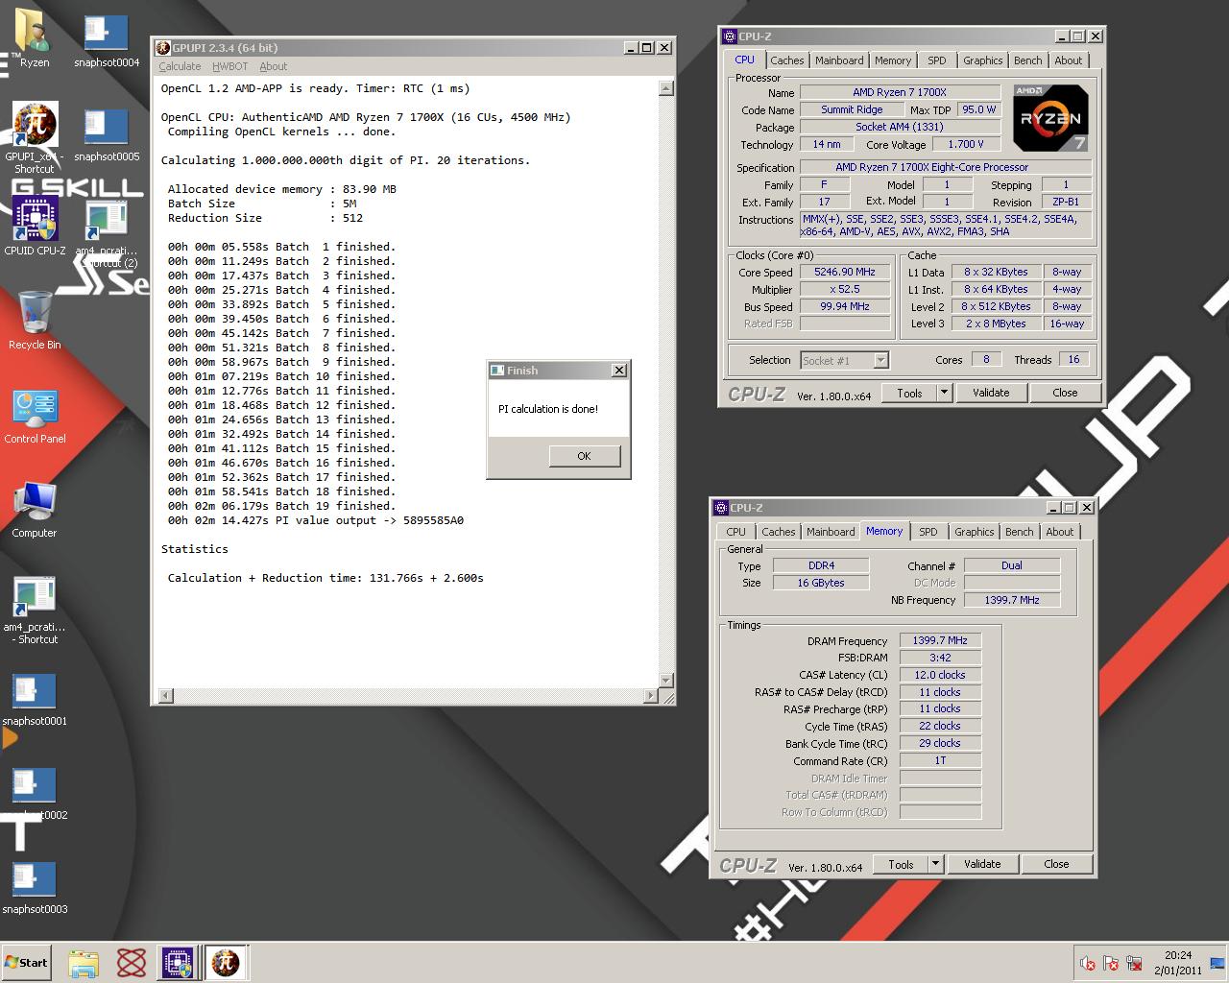This screenshot has width=1229, height=983.
Task: Open the Computer desktop icon
Action: [x=35, y=510]
